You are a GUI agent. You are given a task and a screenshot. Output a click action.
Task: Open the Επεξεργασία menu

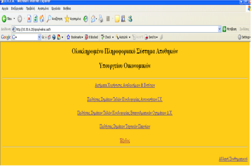17,9
